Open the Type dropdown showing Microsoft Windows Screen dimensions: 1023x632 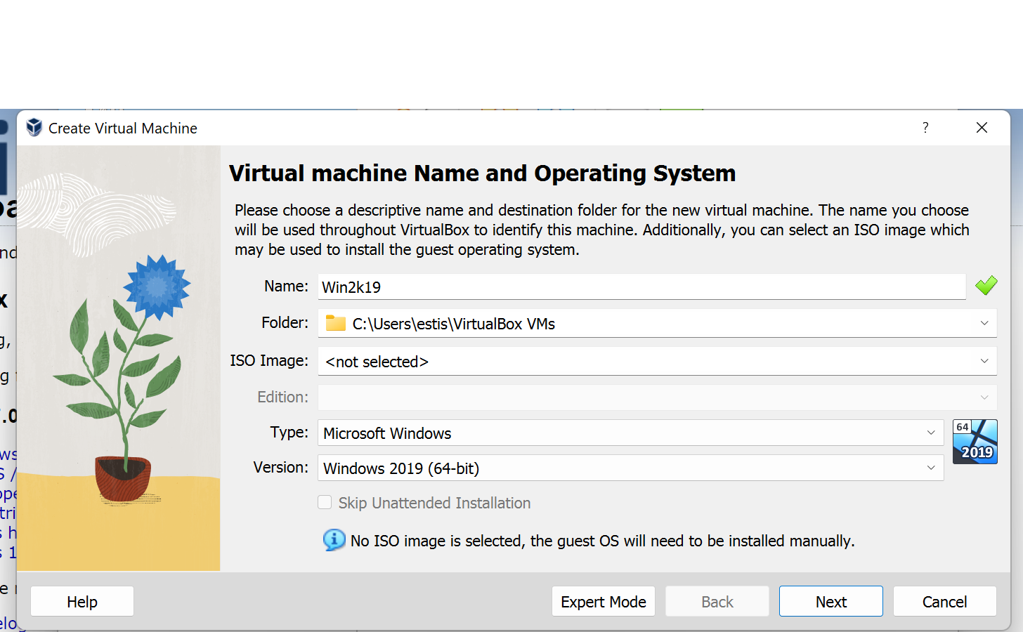[631, 433]
